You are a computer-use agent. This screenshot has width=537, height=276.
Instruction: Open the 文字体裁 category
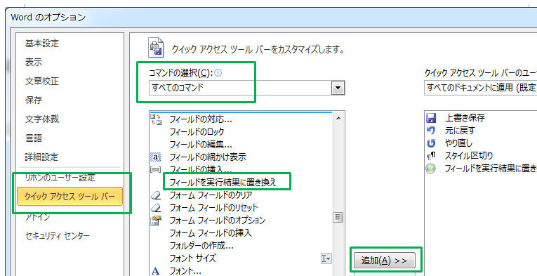click(42, 119)
